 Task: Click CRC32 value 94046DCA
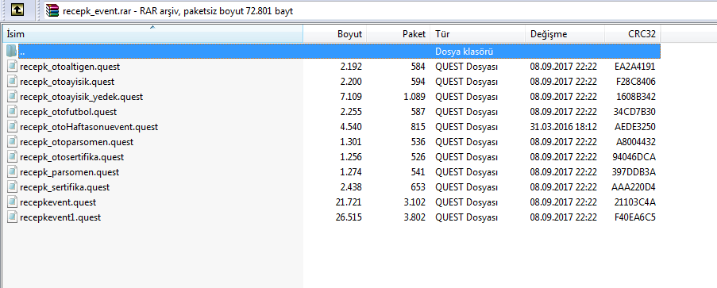pos(634,157)
